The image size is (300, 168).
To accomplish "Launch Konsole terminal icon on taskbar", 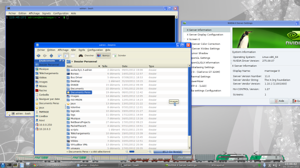I will pos(9,165).
